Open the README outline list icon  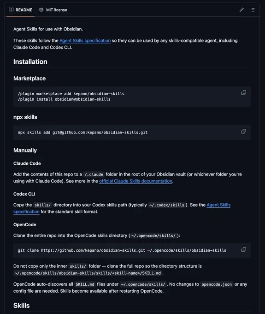(253, 10)
